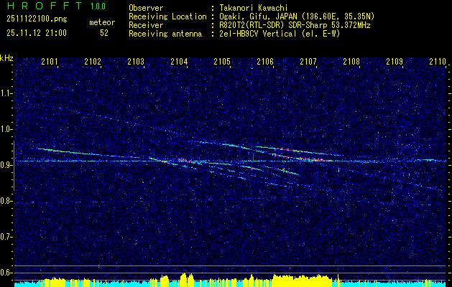The image size is (452, 287).
Task: Click the Receiving Location field label
Action: pos(167,17)
